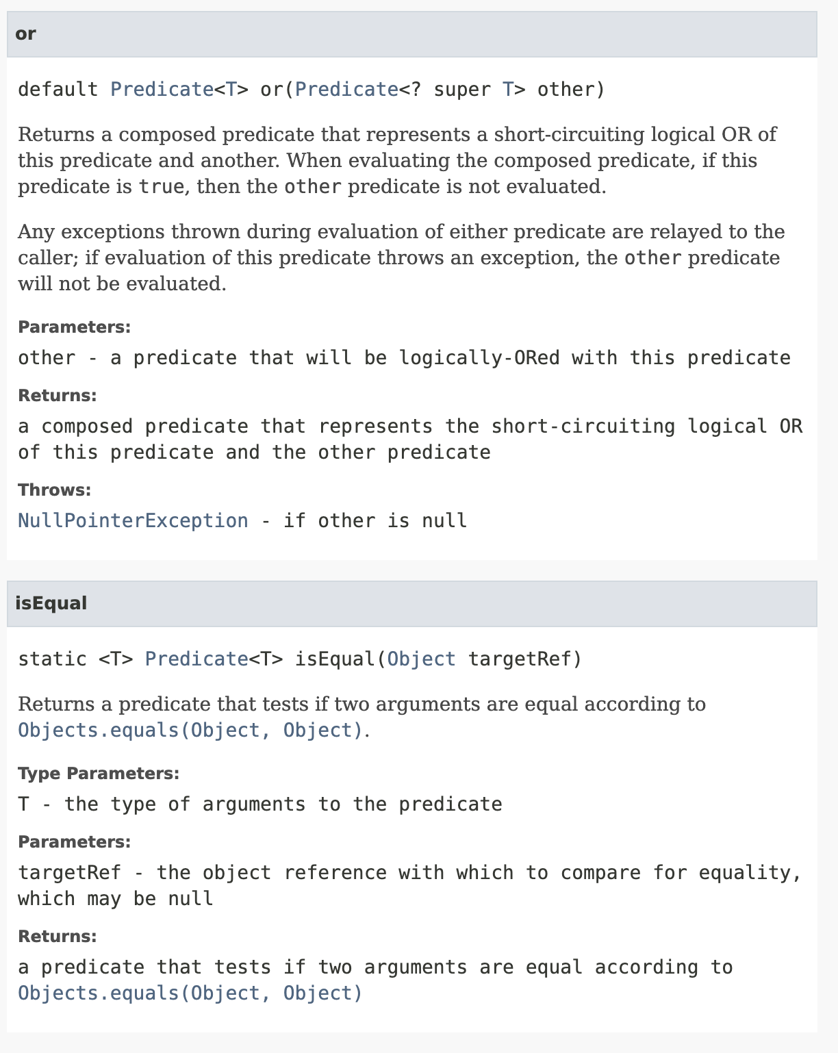Click the Returns label in or section
Screen dimensions: 838x1053
pos(58,396)
